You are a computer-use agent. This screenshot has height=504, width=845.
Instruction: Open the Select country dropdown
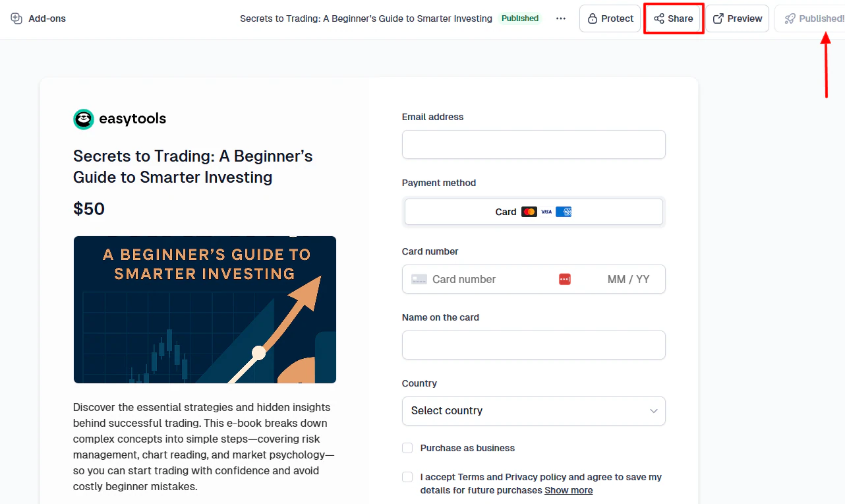534,411
